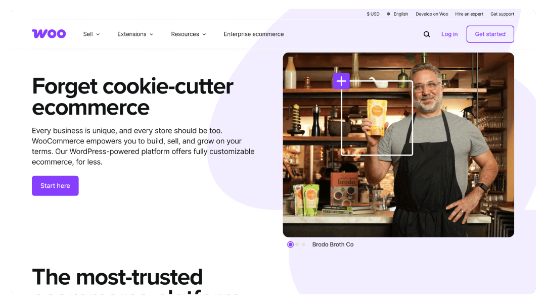Click the Get started button
Image resolution: width=546 pixels, height=303 pixels.
(x=490, y=34)
